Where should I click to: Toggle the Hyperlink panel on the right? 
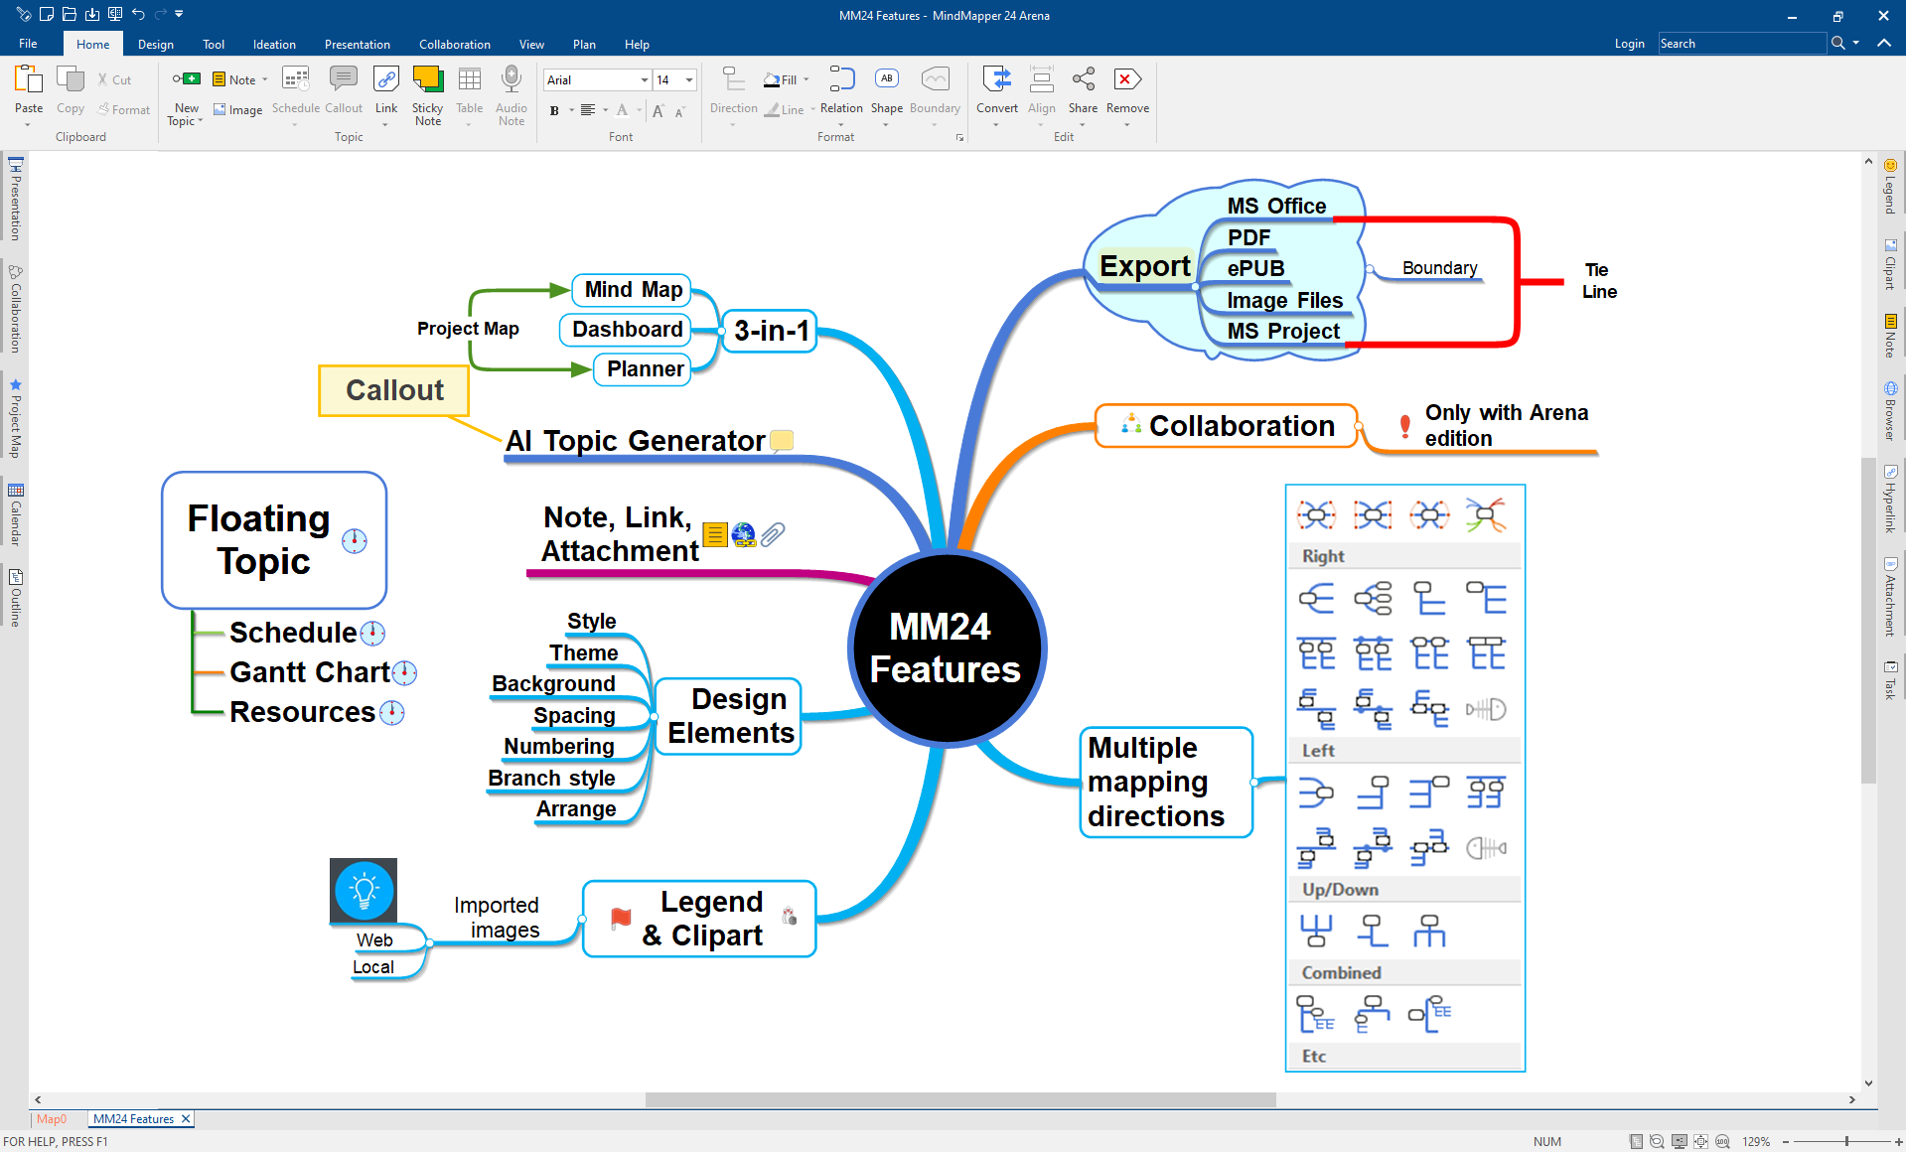click(x=1890, y=500)
